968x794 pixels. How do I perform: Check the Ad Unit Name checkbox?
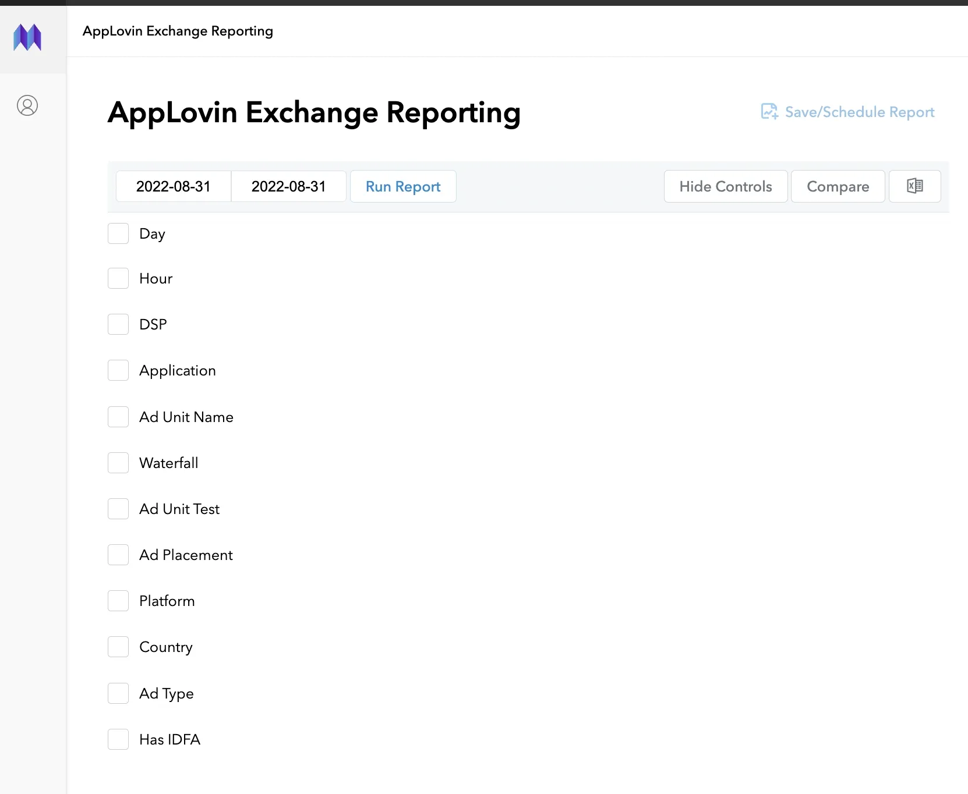[118, 417]
